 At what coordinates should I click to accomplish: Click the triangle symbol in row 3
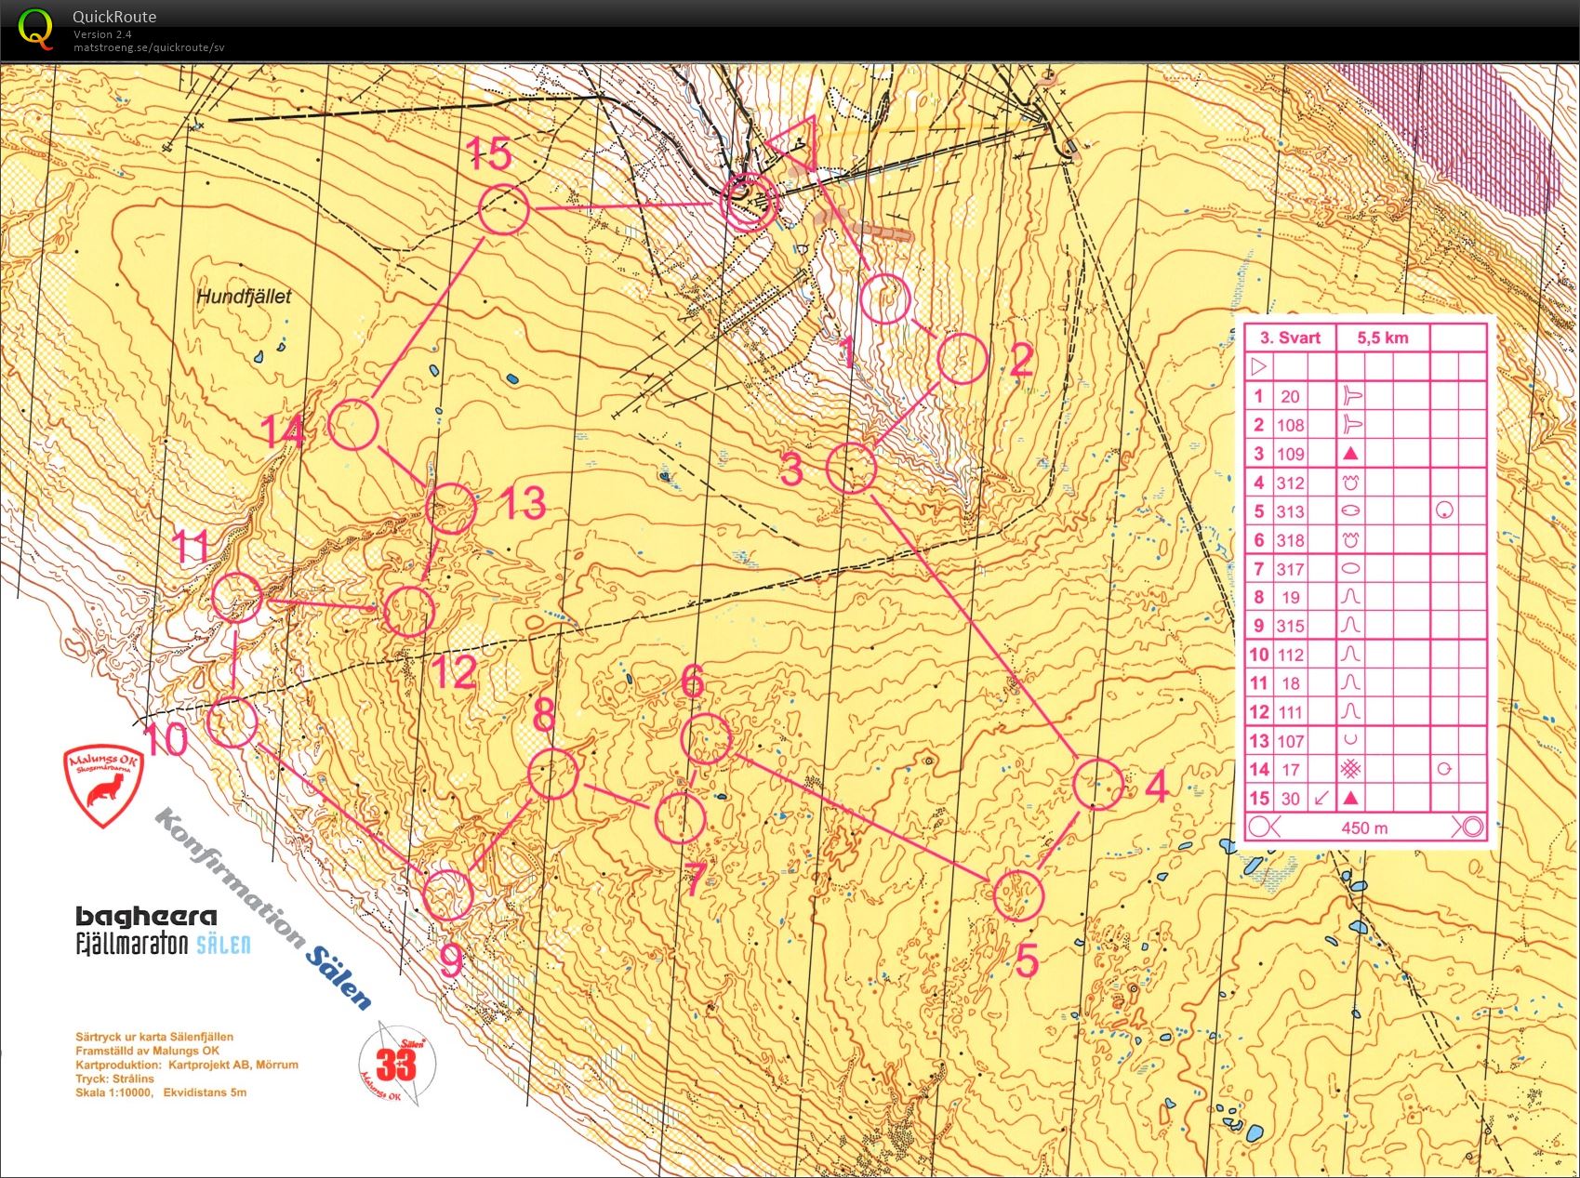(1351, 454)
